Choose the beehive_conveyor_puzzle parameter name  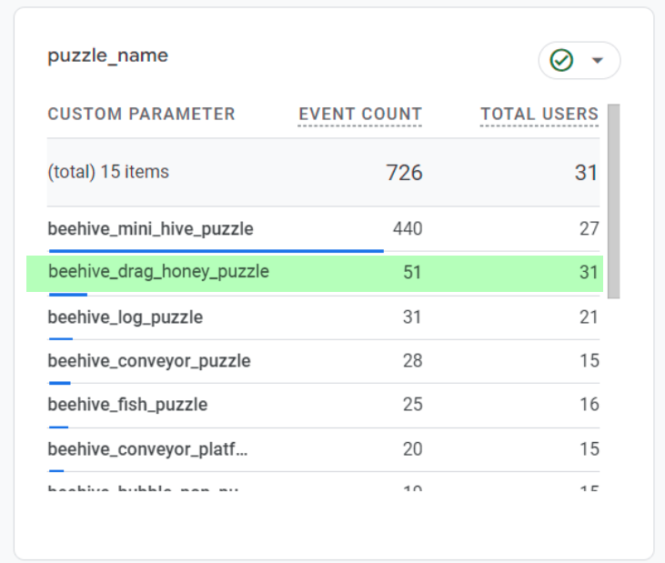pyautogui.click(x=148, y=361)
